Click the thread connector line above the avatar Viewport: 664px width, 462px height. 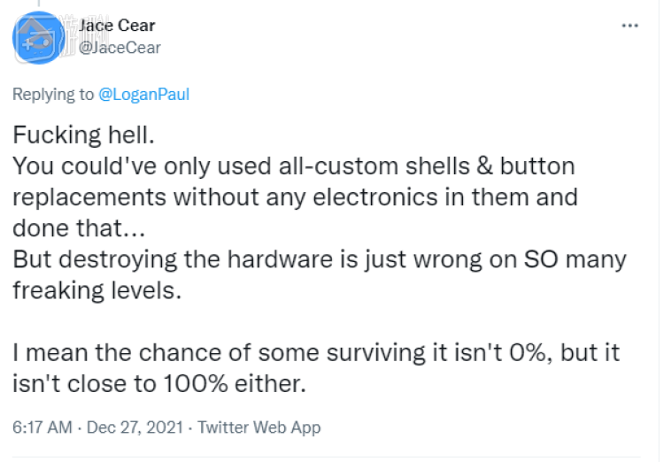[39, 4]
